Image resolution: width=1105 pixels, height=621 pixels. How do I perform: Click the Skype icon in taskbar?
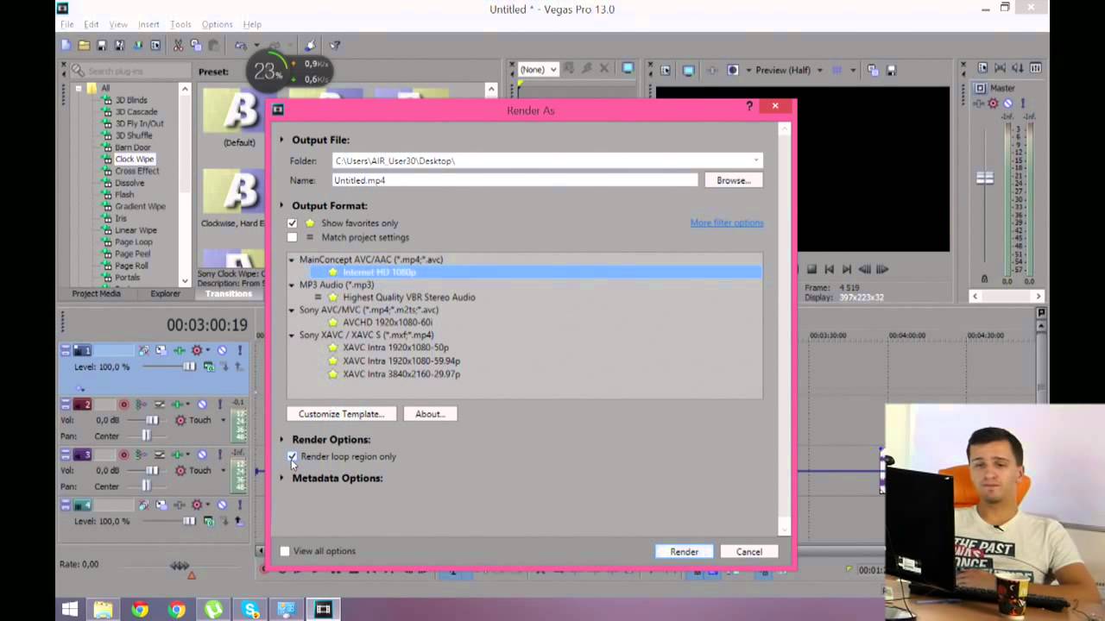click(x=251, y=610)
